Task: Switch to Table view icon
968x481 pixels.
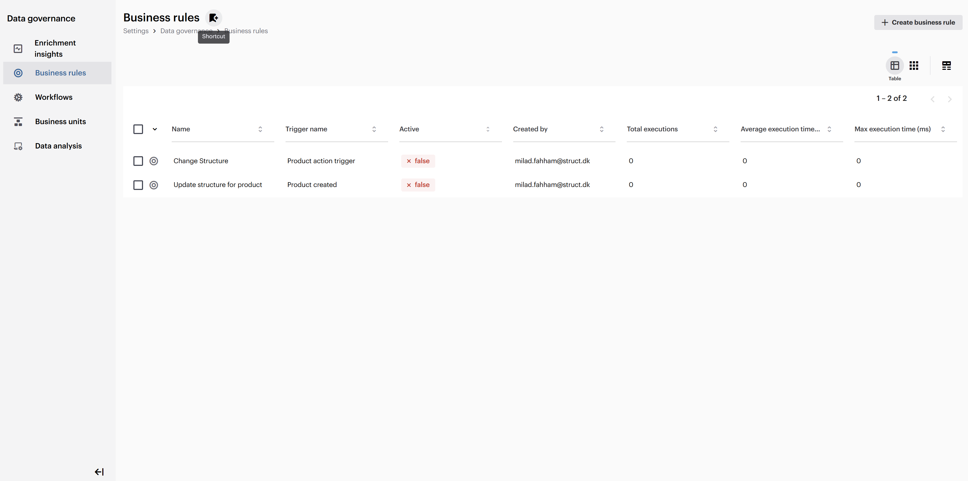Action: (894, 66)
